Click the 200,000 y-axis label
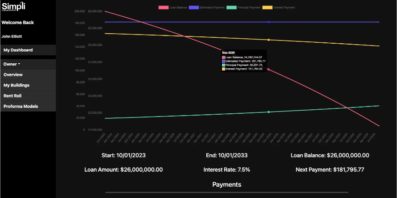 (80, 11)
